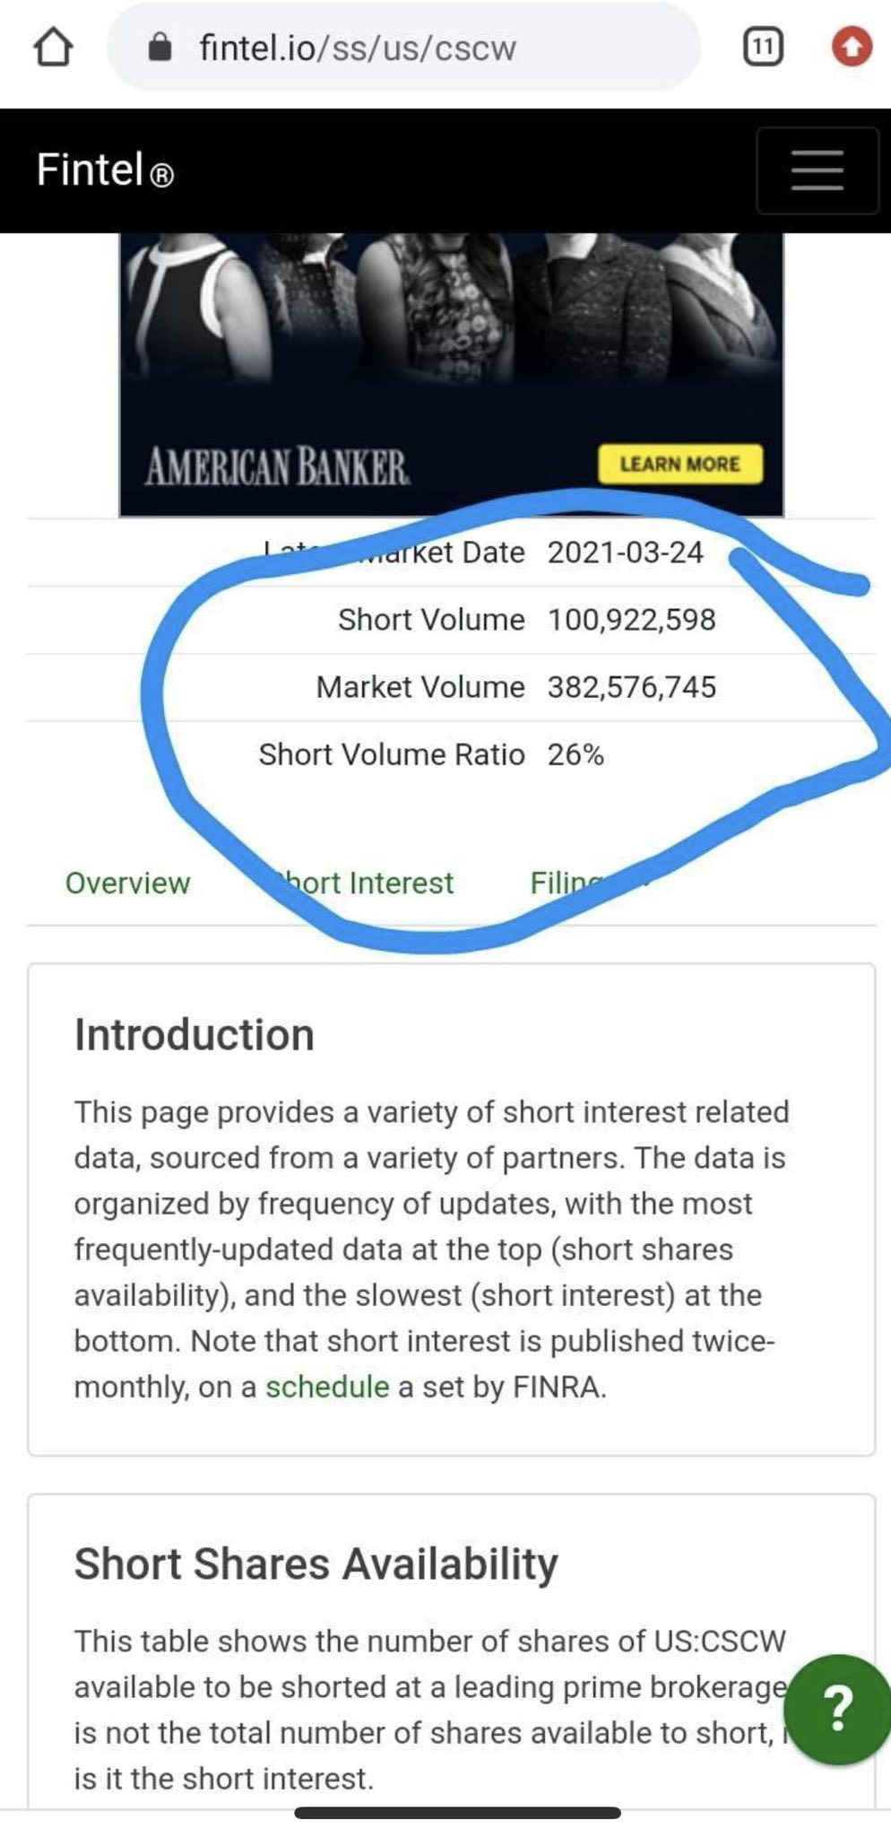The height and width of the screenshot is (1837, 891).
Task: Focus the fintel.io address bar
Action: (403, 47)
